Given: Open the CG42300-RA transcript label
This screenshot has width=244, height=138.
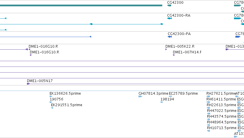Looking at the screenshot, I should [x=179, y=15].
